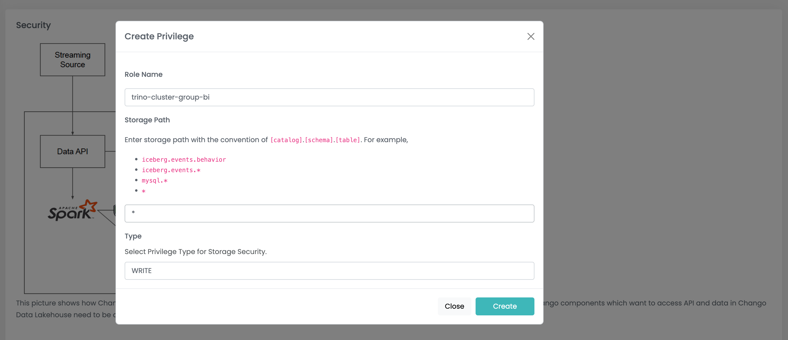Image resolution: width=788 pixels, height=340 pixels.
Task: Click the [catalog].[schema].[table] code snippet
Action: pyautogui.click(x=315, y=140)
